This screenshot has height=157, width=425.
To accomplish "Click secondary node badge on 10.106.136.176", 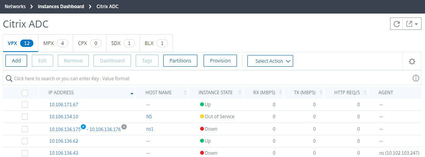I will pos(124,127).
